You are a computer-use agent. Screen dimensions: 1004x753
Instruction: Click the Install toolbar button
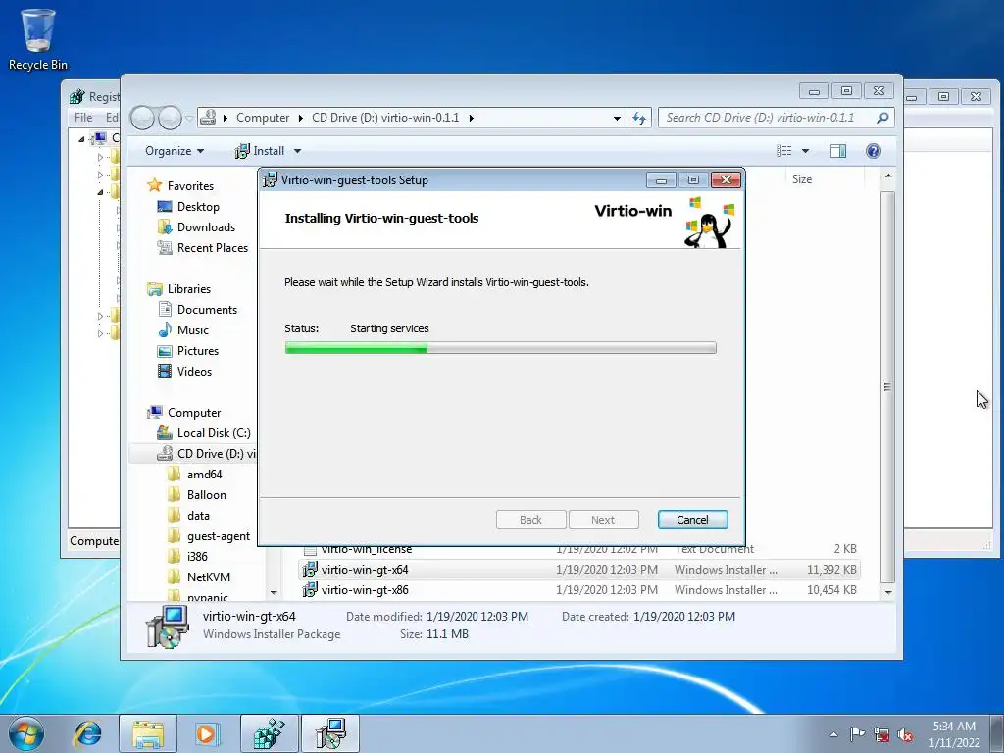[259, 151]
